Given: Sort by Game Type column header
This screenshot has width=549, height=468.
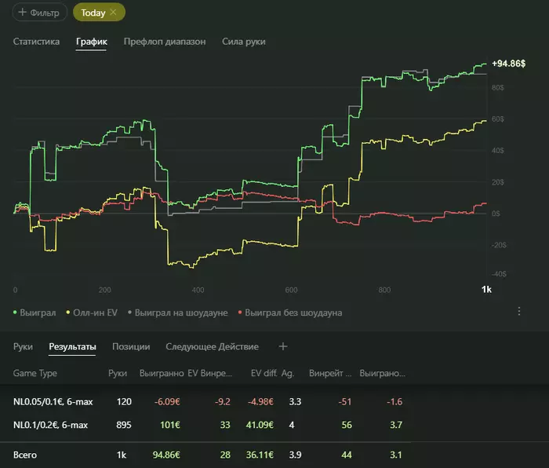Looking at the screenshot, I should point(35,373).
